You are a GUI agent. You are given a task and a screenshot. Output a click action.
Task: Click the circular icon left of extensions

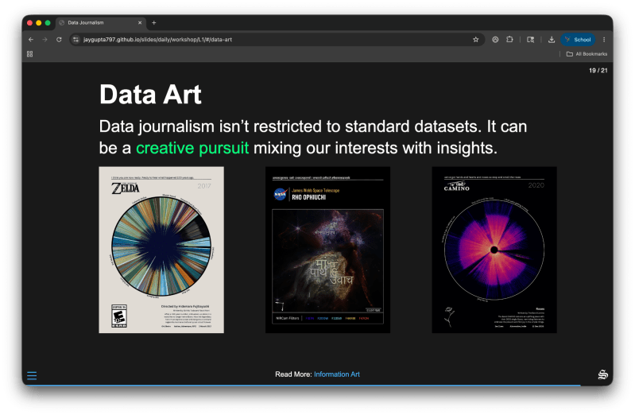click(x=495, y=39)
